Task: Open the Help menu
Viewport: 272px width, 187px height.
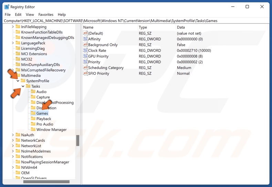Action: [62, 14]
